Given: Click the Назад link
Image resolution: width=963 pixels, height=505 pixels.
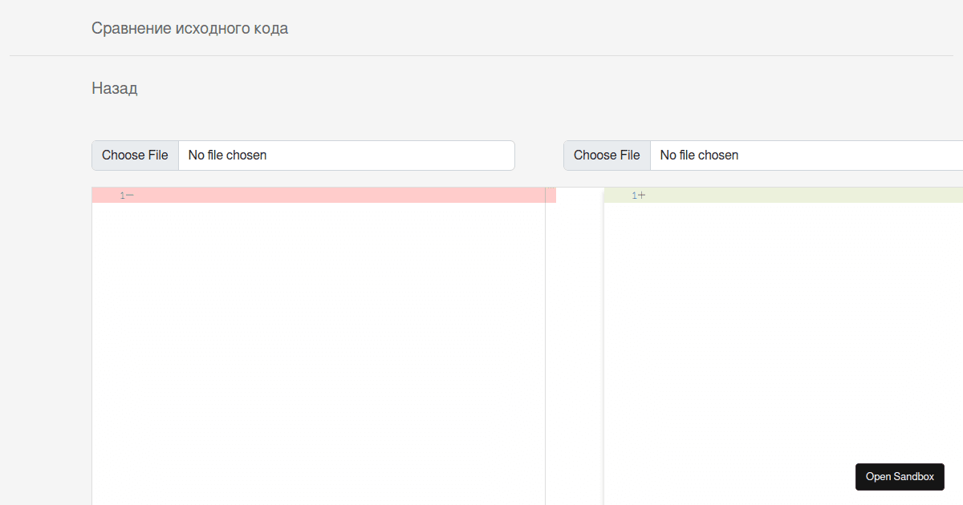Looking at the screenshot, I should click(x=115, y=88).
